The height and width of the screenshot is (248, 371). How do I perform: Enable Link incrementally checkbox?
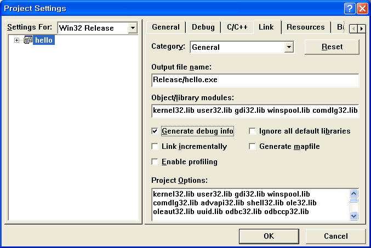pos(155,147)
